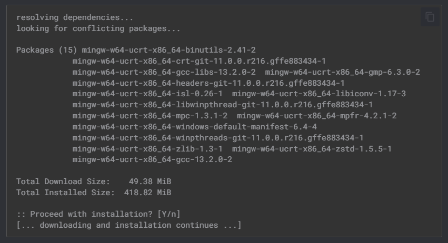Click the binutils-2.41-2 package name
The width and height of the screenshot is (448, 243).
[169, 50]
